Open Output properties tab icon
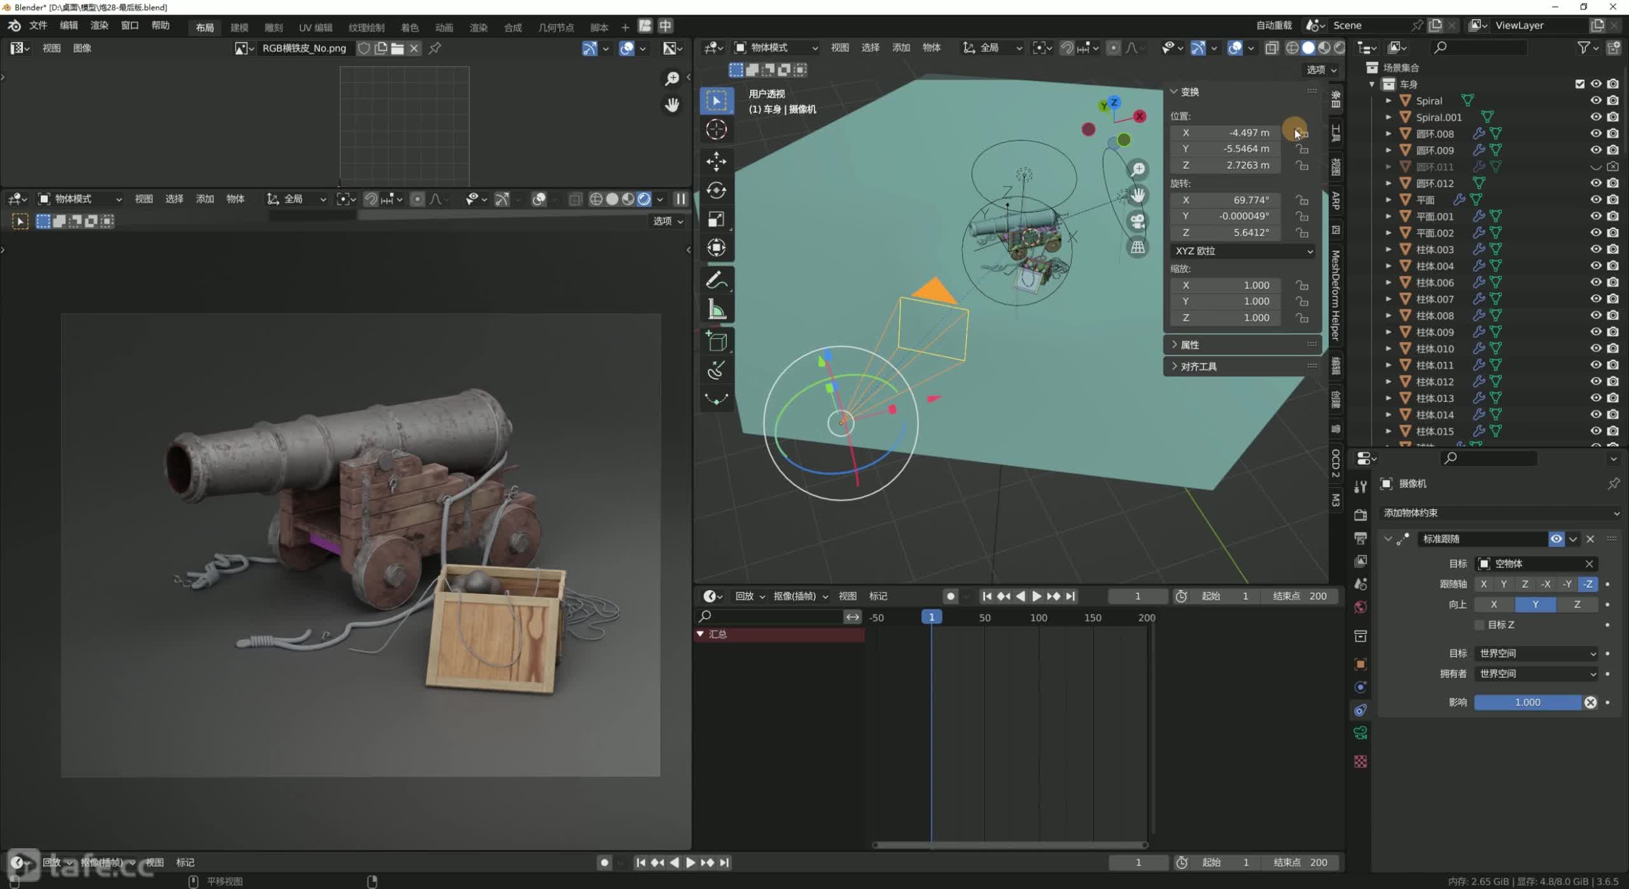The width and height of the screenshot is (1629, 889). click(1360, 538)
